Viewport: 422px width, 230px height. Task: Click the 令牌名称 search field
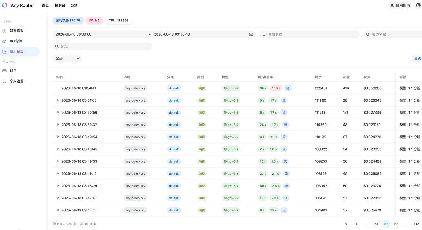point(310,35)
